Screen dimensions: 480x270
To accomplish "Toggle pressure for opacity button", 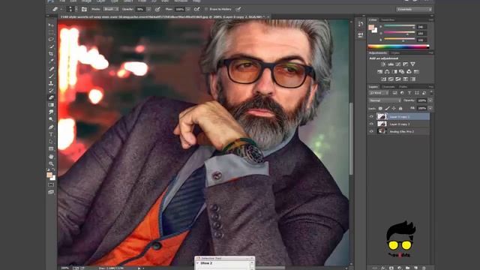I will pyautogui.click(x=157, y=9).
